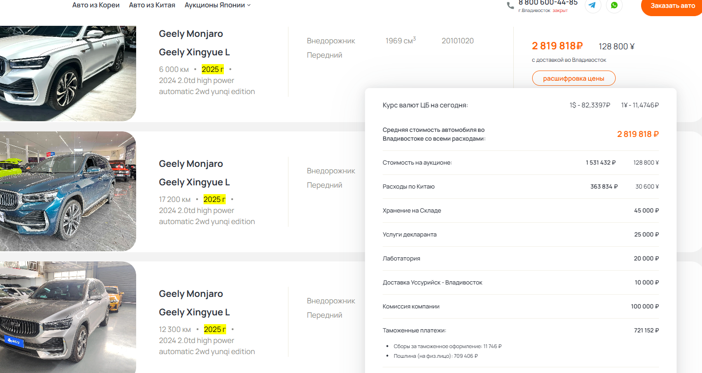Screen dimensions: 702x373
Task: Open Geely Monjaro title of 6 000 км listing
Action: point(191,34)
